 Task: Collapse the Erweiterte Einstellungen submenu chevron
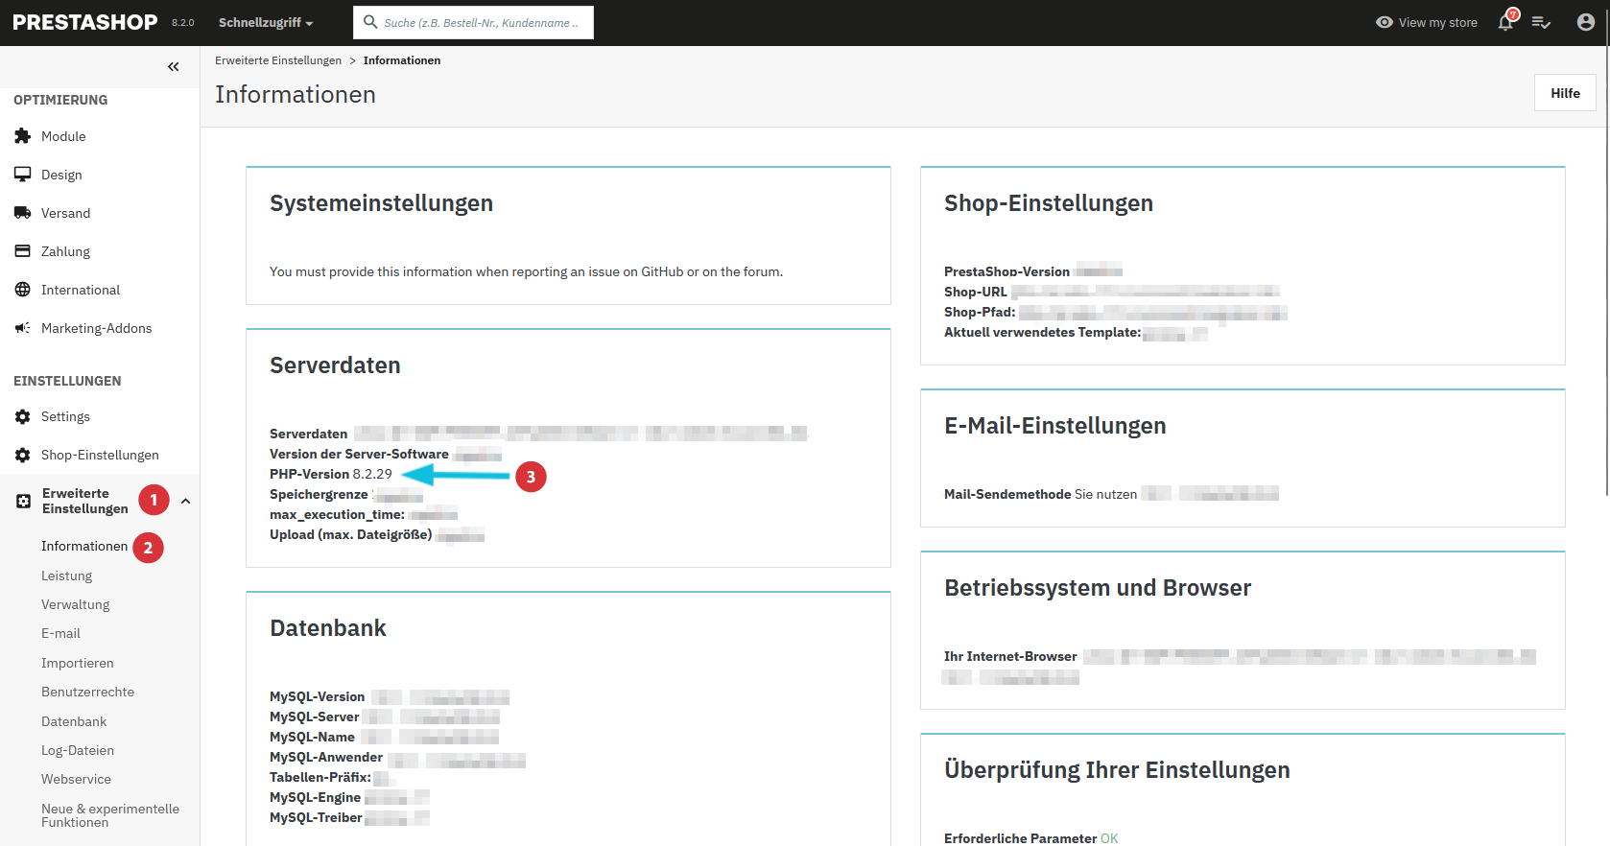click(x=185, y=501)
